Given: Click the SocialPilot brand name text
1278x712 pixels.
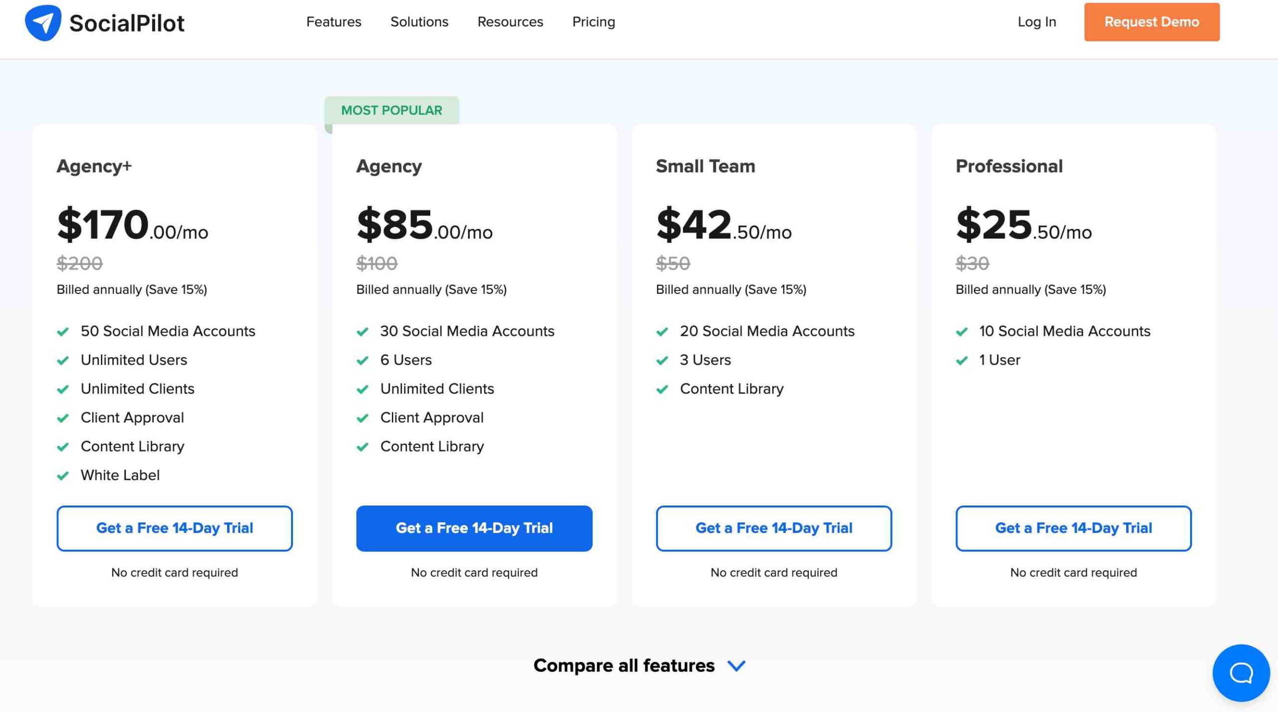Looking at the screenshot, I should tap(127, 23).
